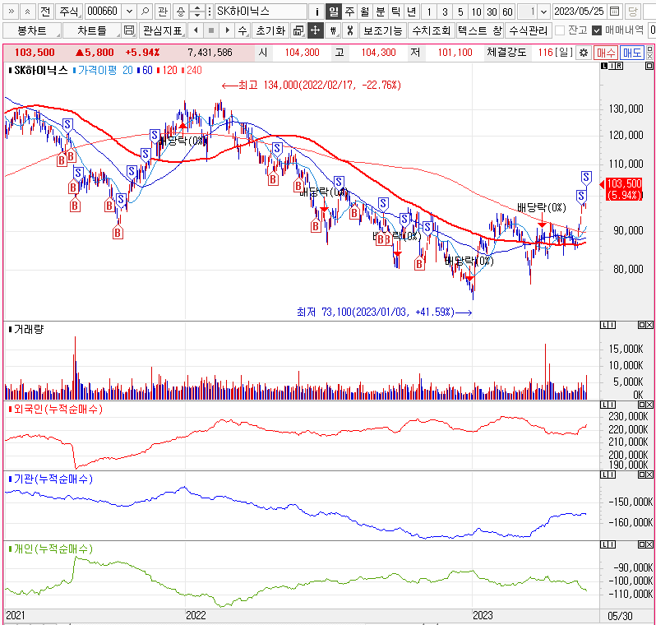
Task: Open the period count dropdown arrow
Action: point(543,12)
